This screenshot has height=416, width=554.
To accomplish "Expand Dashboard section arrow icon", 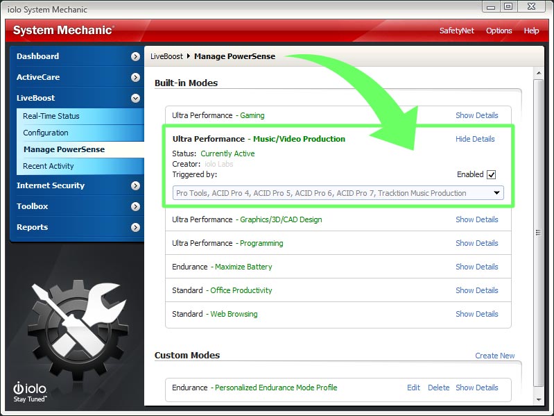I will (x=135, y=56).
